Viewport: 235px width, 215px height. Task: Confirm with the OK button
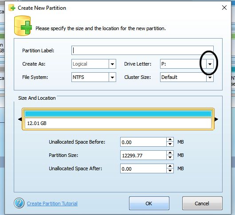click(149, 203)
